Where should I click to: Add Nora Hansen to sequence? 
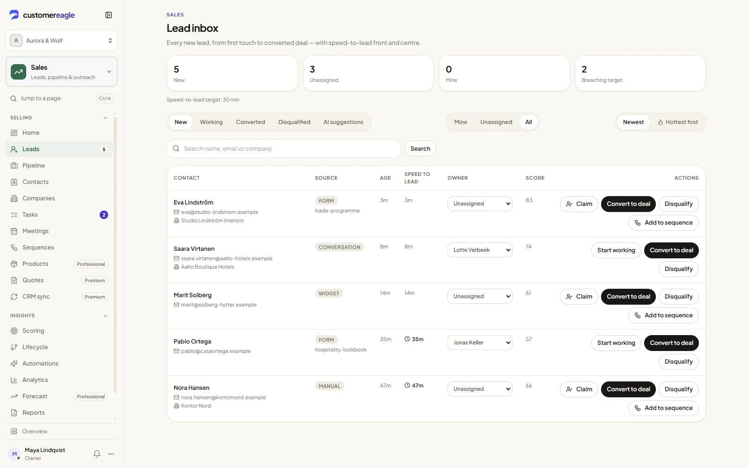pos(663,408)
